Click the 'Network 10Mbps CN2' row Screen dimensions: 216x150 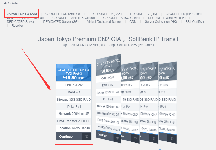click(x=108, y=107)
